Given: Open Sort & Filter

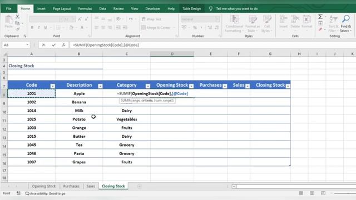Looking at the screenshot, I should pos(333,23).
